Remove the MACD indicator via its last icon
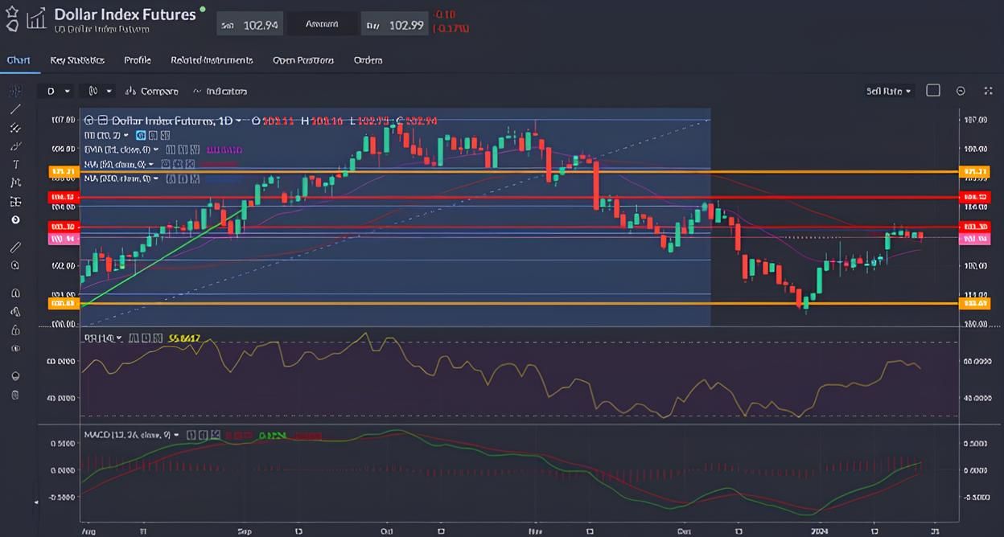The width and height of the screenshot is (1004, 537). point(216,435)
